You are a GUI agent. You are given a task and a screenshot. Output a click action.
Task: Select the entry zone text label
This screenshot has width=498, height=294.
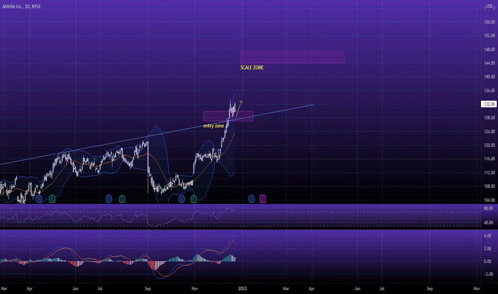(x=213, y=126)
